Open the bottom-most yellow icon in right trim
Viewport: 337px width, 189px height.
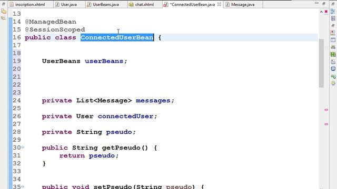tap(333, 83)
